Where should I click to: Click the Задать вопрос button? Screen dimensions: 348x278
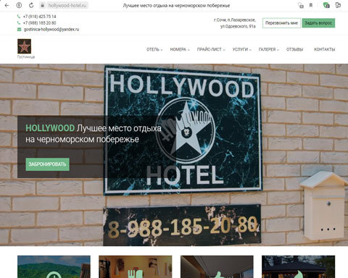click(x=318, y=23)
